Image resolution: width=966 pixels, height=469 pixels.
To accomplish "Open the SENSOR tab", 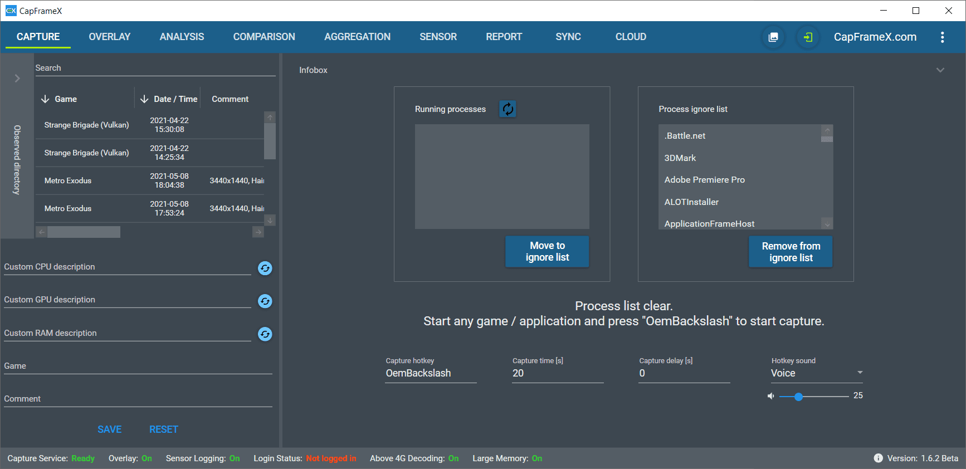I will click(438, 37).
